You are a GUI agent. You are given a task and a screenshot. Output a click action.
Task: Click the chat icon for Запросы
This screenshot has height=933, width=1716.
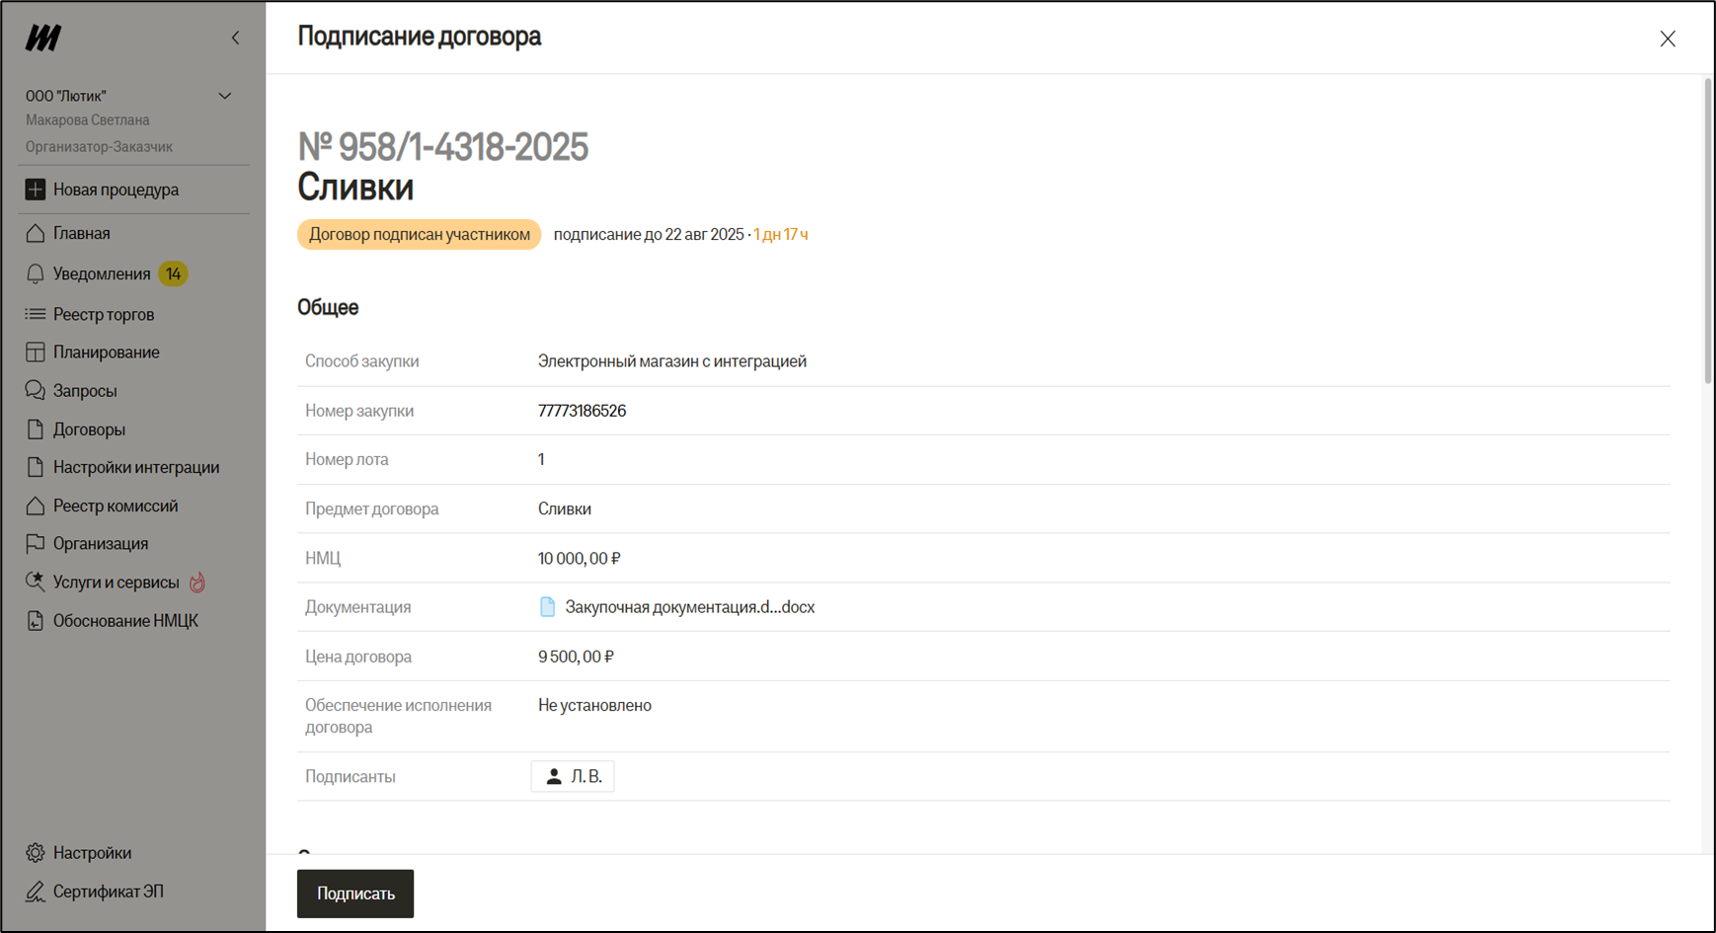coord(36,391)
